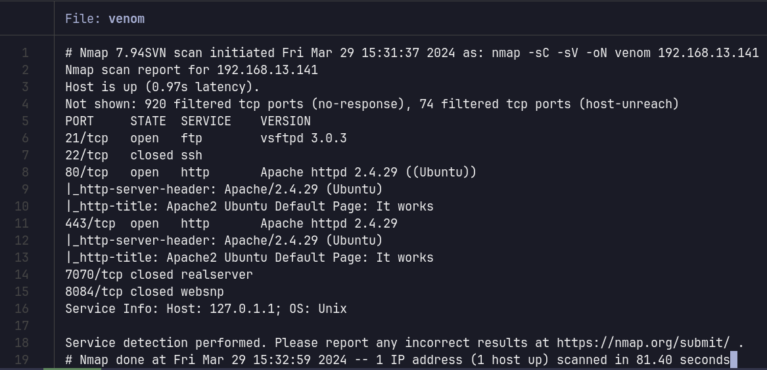This screenshot has width=767, height=370.
Task: Select line number 19 in the gutter
Action: (25, 360)
